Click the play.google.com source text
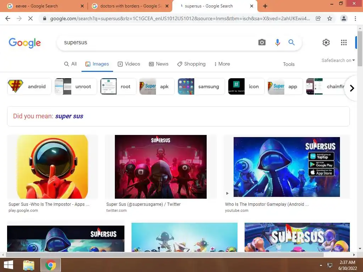The height and width of the screenshot is (272, 363). 23,210
